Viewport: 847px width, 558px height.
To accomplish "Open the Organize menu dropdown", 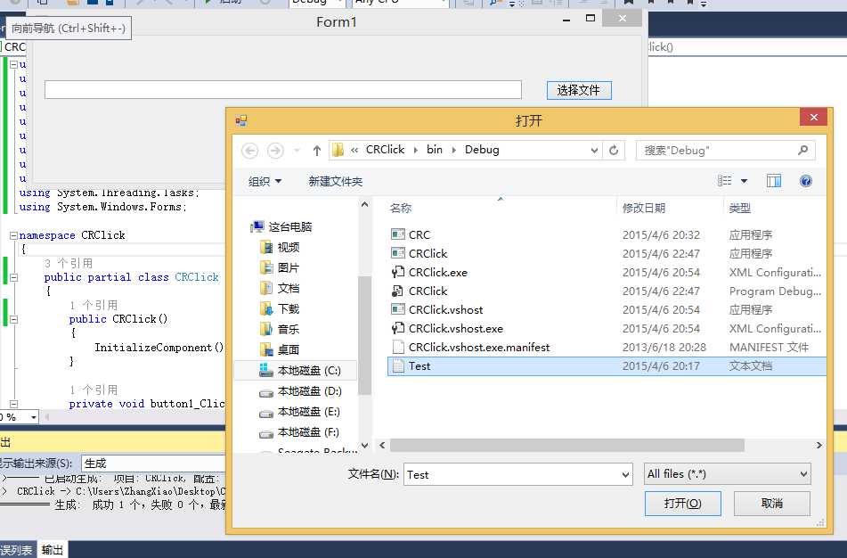I will point(265,181).
